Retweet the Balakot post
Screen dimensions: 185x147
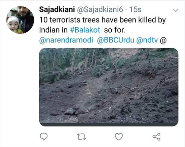click(x=81, y=137)
